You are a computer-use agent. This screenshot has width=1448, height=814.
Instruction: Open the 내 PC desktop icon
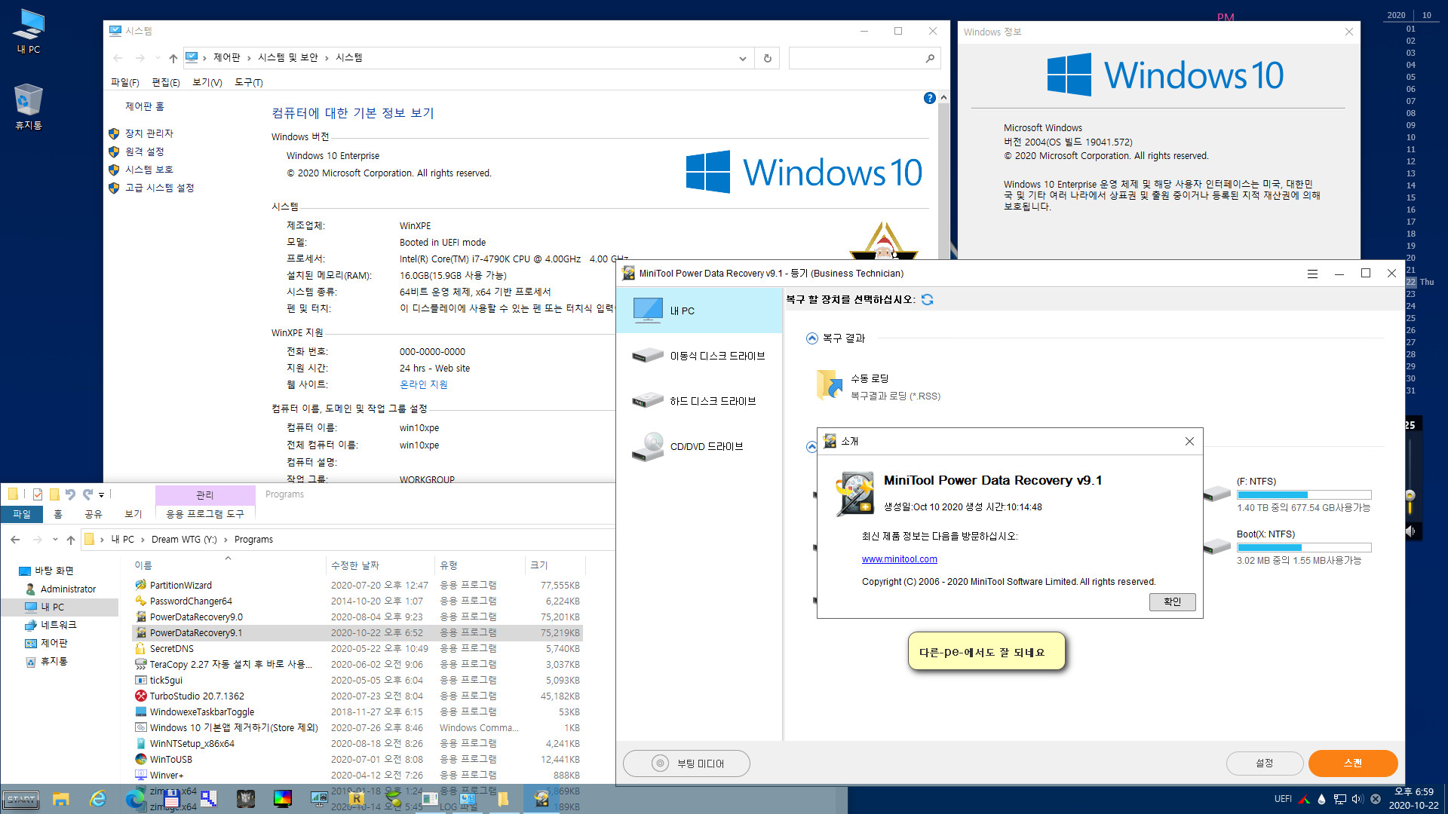[29, 31]
